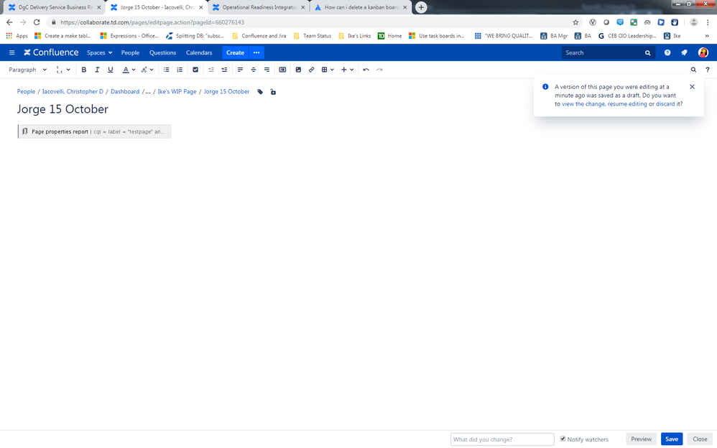Toggle underline formatting
717x448 pixels.
110,70
